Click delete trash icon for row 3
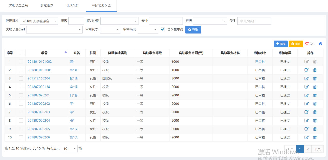The height and width of the screenshot is (160, 328). (315, 78)
